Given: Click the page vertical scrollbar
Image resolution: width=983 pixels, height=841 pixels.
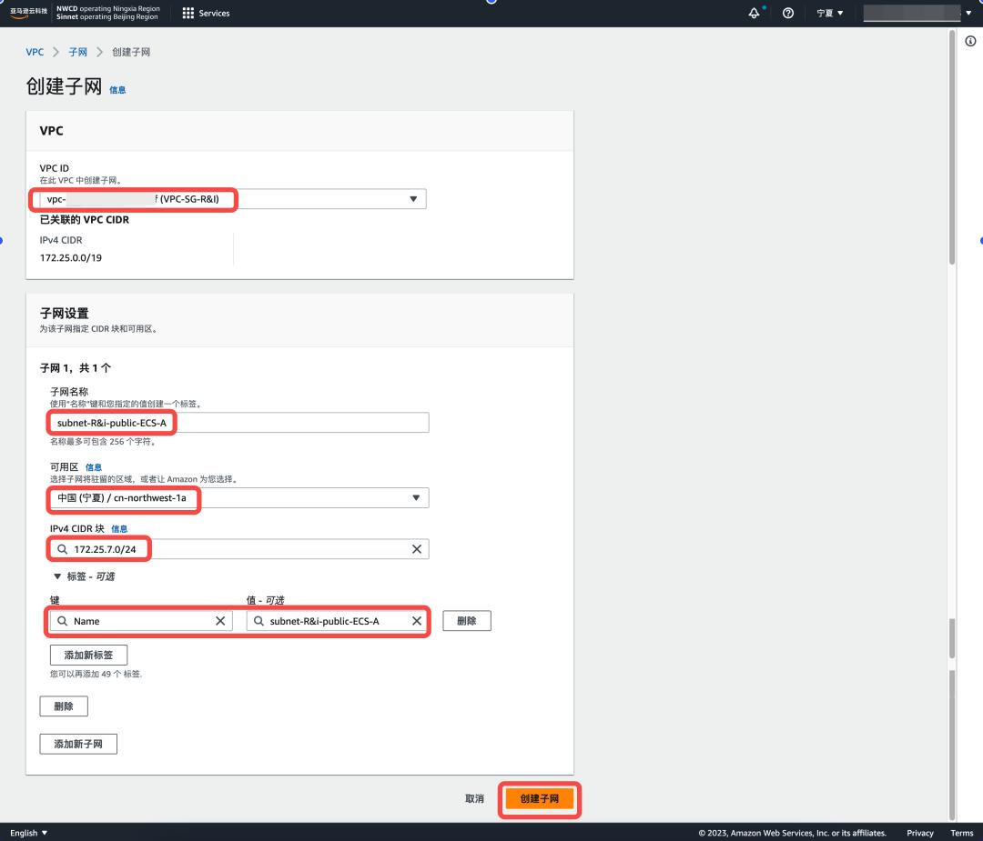Looking at the screenshot, I should pos(952,147).
